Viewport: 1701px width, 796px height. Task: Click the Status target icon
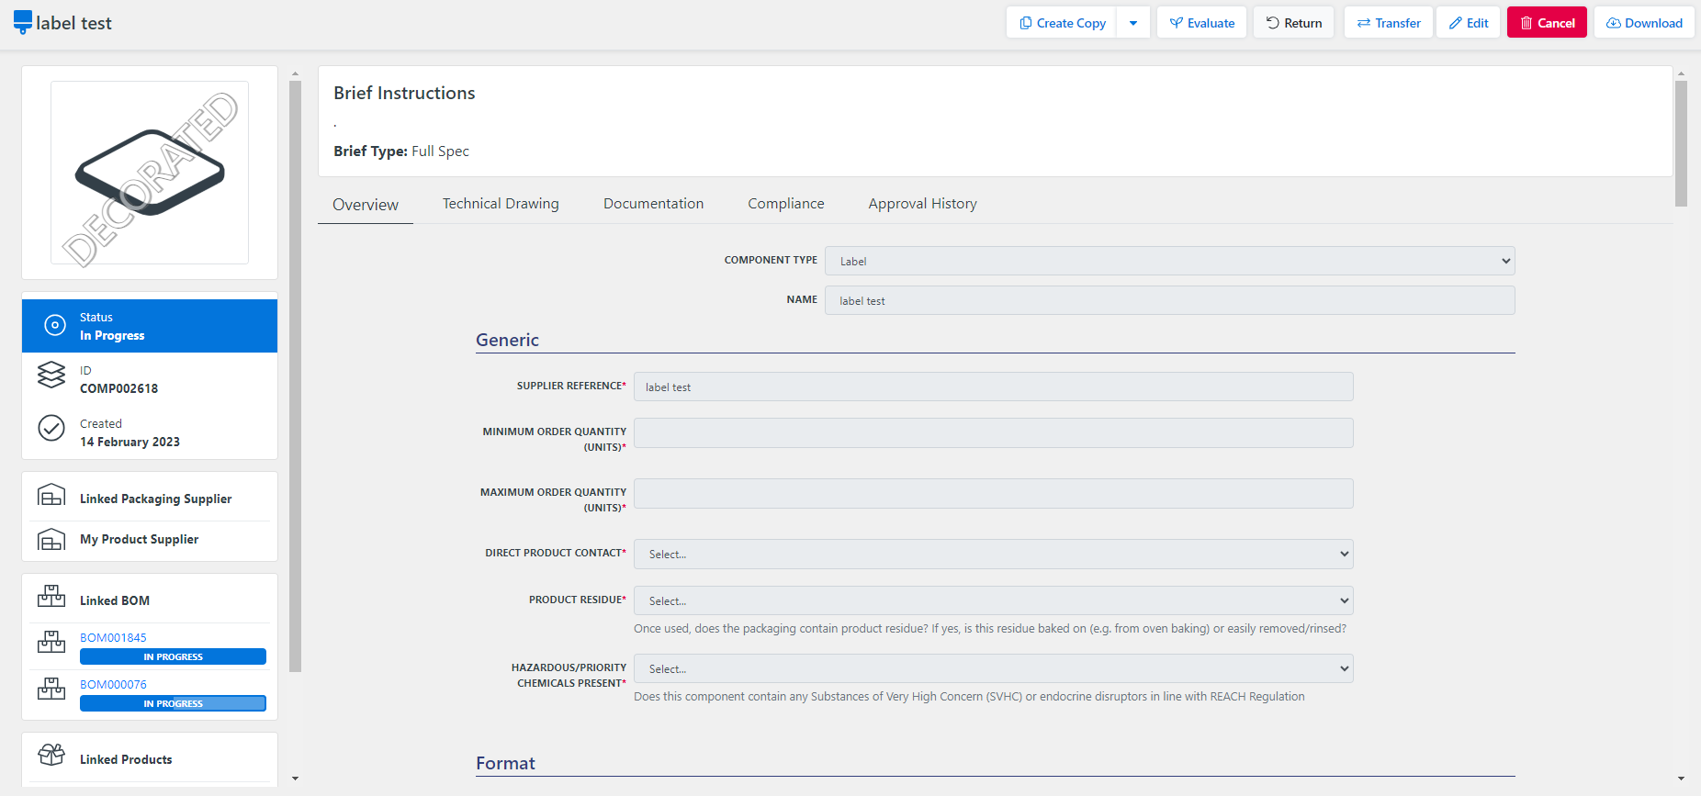coord(55,325)
